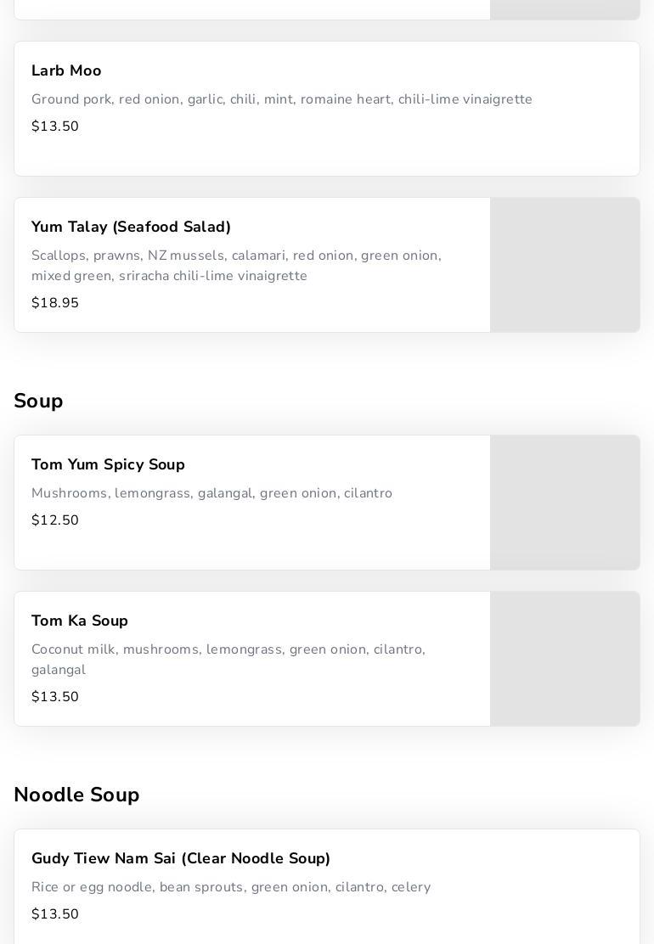This screenshot has width=654, height=944.
Task: Click the Larb Moo ingredients description
Action: point(281,99)
